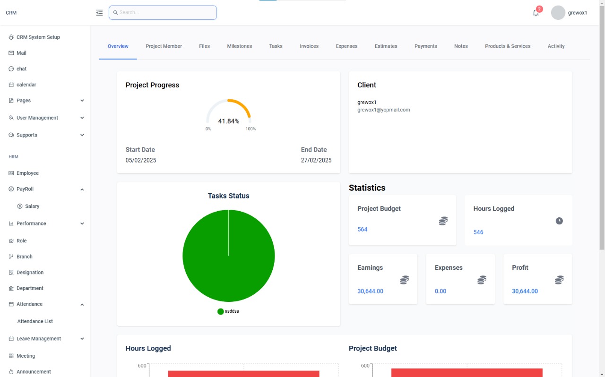Click the Expenses card coins icon
605x377 pixels.
[482, 280]
